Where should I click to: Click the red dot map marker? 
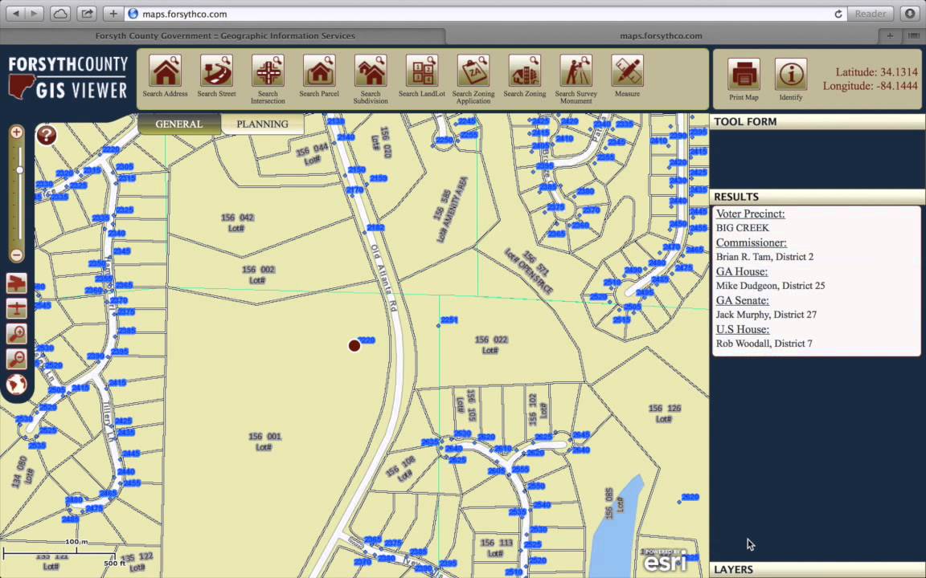[354, 346]
